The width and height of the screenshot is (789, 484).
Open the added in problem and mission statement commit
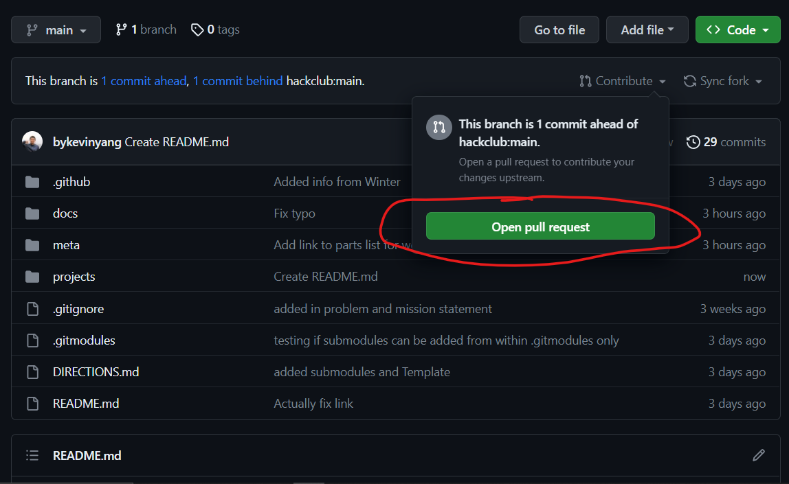click(x=383, y=309)
